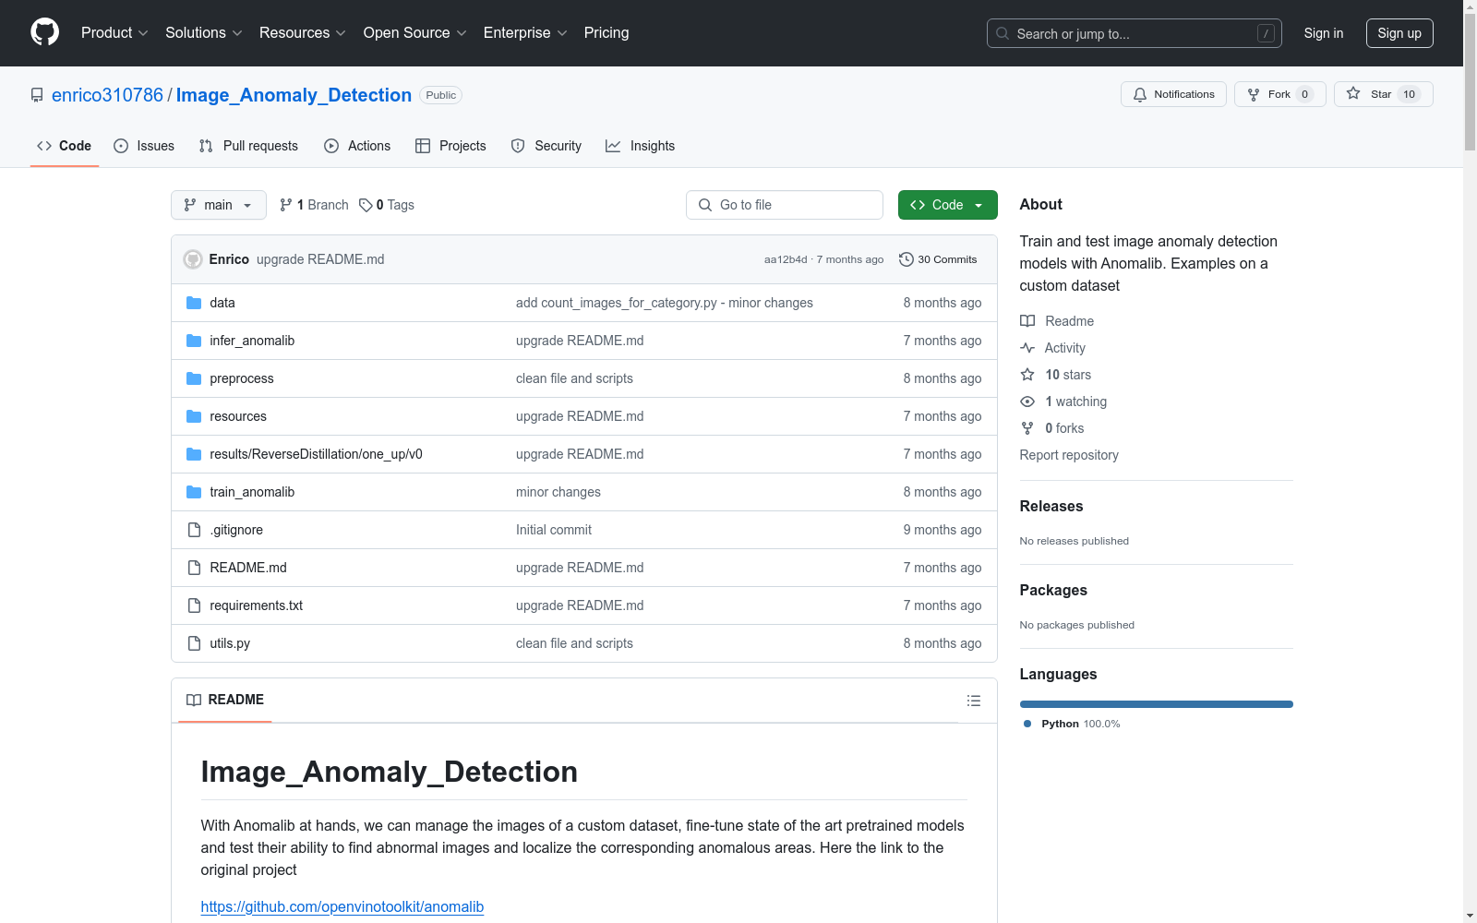The image size is (1477, 923).
Task: Click the Enrico avatar in commit header
Action: pyautogui.click(x=193, y=259)
